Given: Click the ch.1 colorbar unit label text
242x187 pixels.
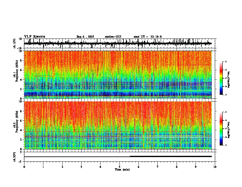Looking at the screenshot, I should click(x=229, y=80).
